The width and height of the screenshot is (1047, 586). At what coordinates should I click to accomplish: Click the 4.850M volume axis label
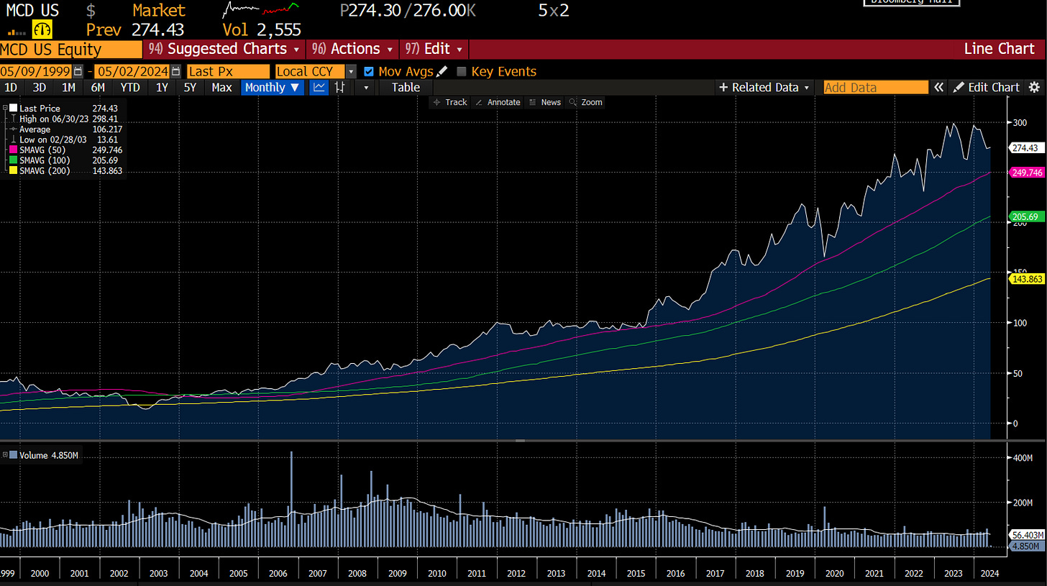click(1026, 546)
